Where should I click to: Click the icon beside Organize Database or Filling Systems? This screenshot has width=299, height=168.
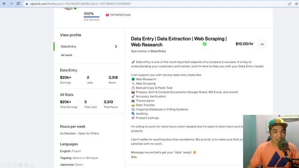click(x=133, y=109)
